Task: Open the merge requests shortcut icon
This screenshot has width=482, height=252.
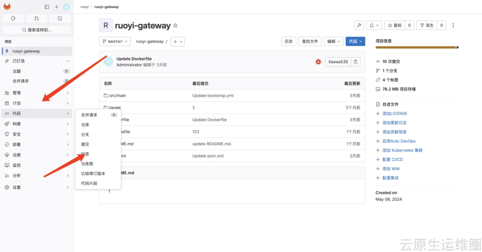Action: coord(37,18)
